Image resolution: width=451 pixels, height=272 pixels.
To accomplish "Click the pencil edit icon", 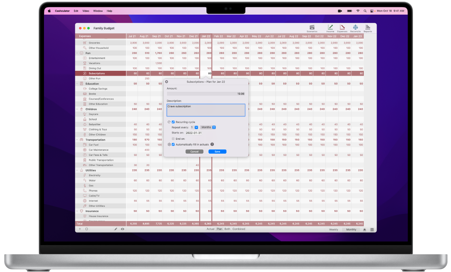I will pos(116,229).
